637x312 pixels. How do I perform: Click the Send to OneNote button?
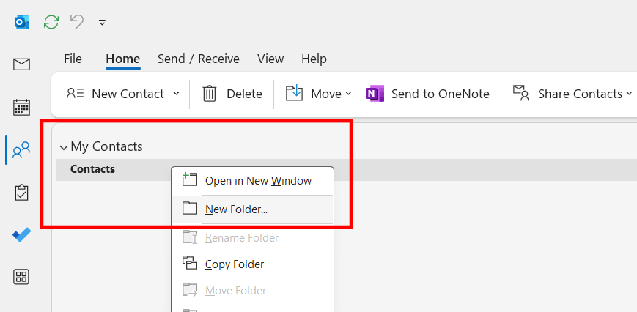(427, 94)
